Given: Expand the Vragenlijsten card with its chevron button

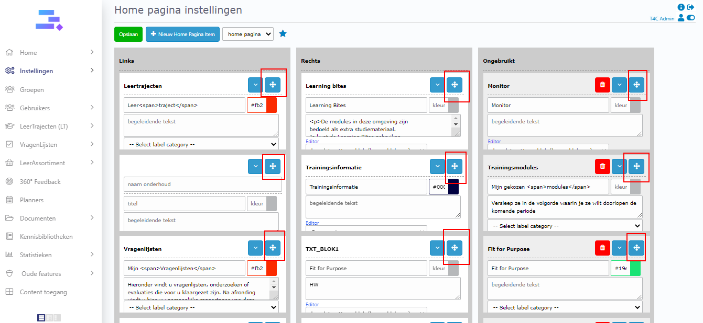Looking at the screenshot, I should (255, 248).
